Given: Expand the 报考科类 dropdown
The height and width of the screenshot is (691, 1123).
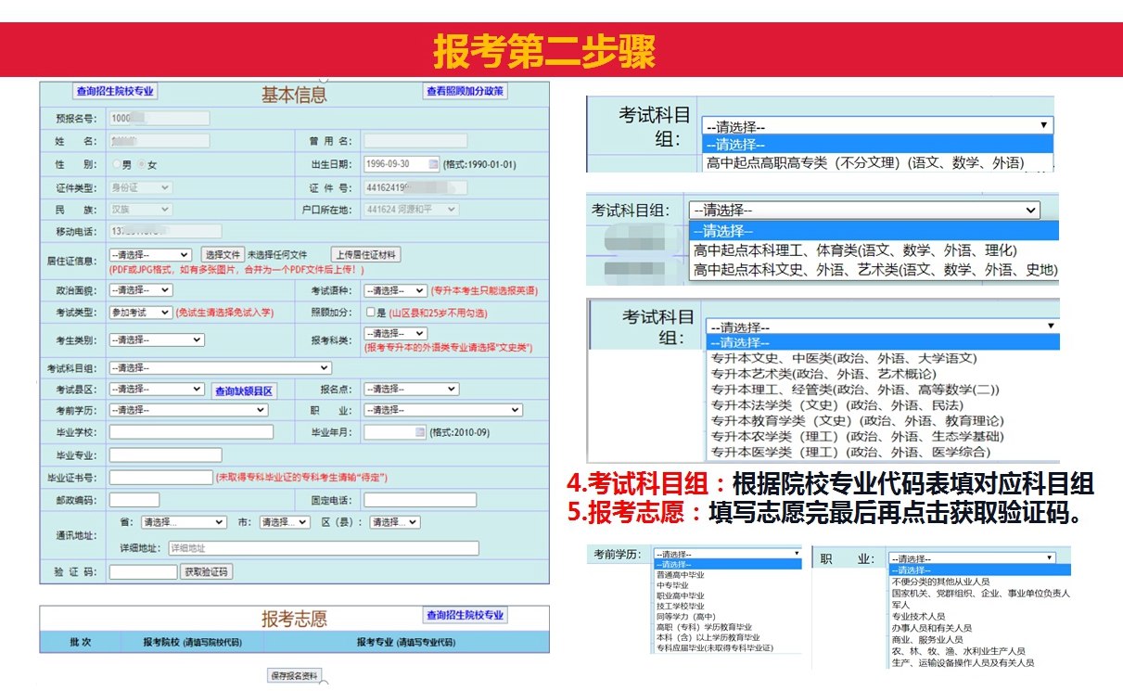Looking at the screenshot, I should [395, 333].
